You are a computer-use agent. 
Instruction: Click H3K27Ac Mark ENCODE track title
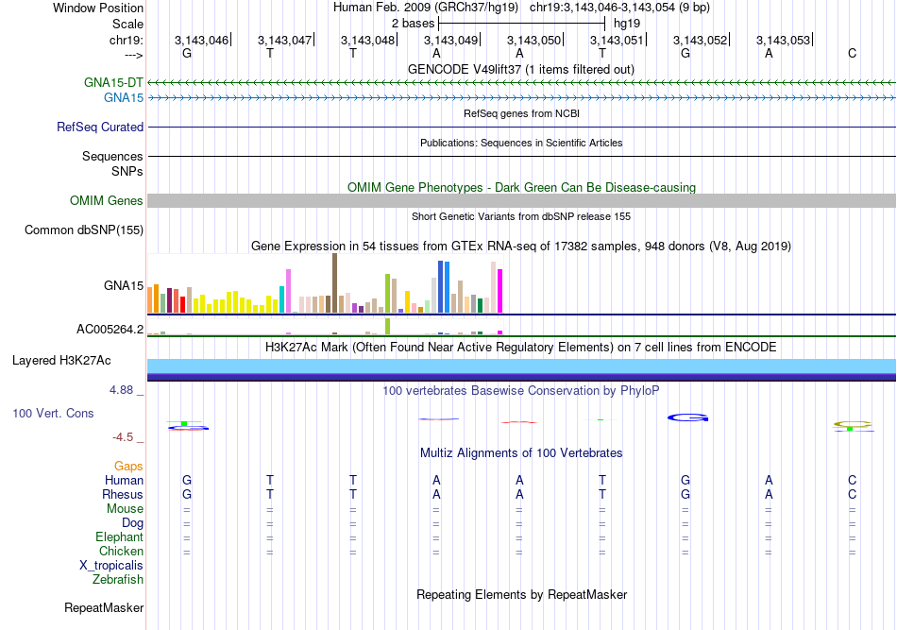(521, 348)
